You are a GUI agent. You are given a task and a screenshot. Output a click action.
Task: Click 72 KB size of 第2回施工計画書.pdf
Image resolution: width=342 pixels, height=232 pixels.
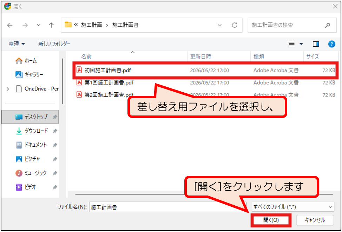[329, 95]
